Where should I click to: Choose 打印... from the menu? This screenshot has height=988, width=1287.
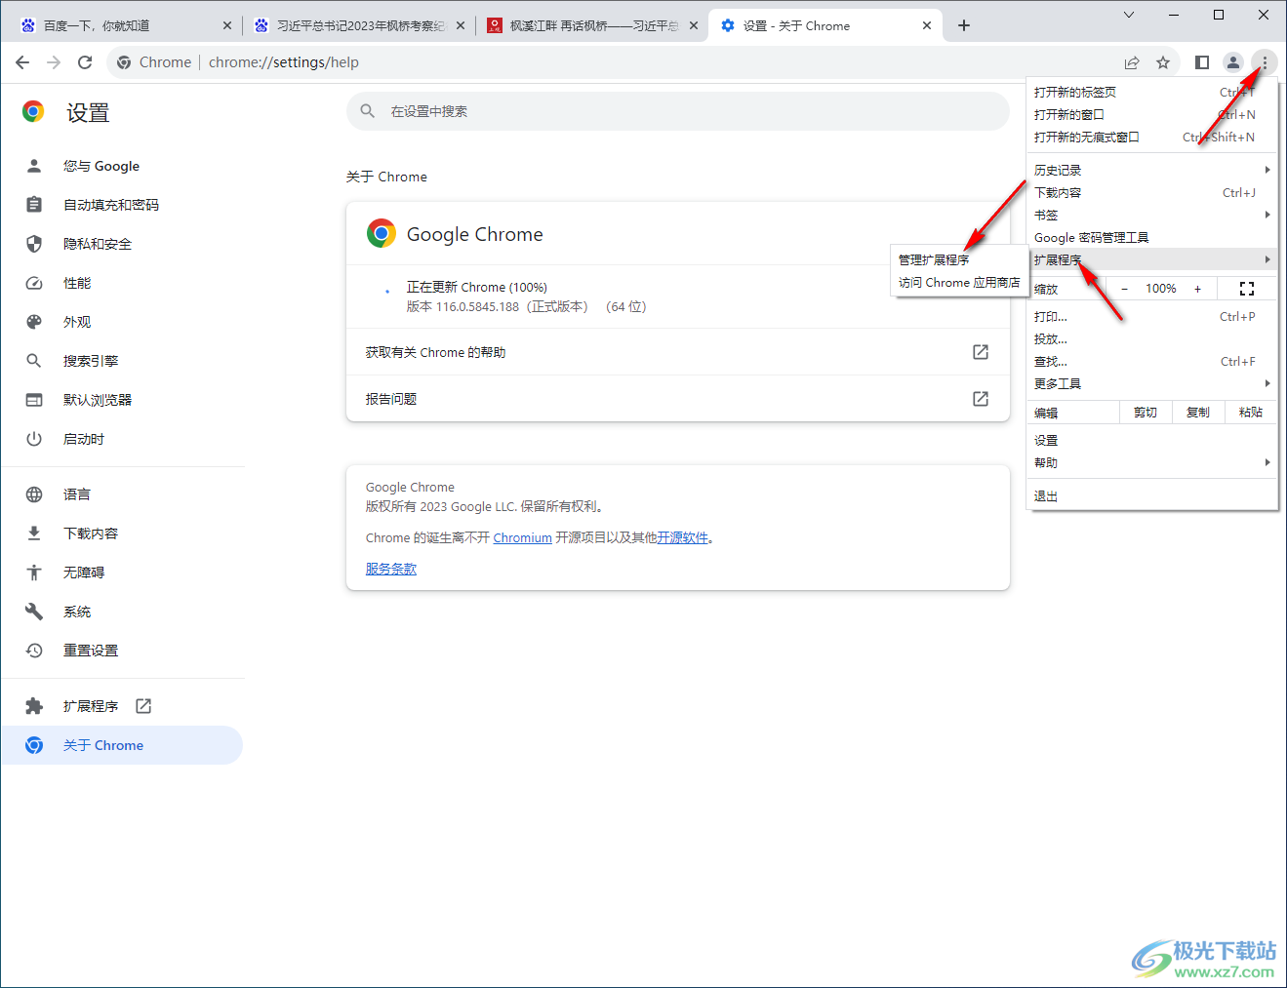coord(1152,316)
